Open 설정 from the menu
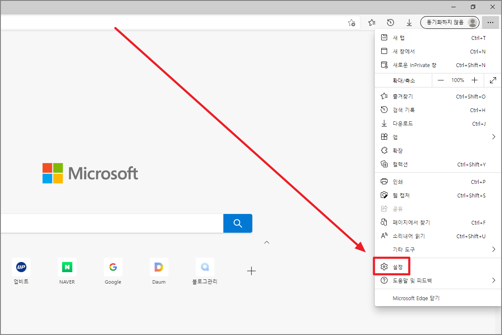This screenshot has width=502, height=335. pyautogui.click(x=437, y=267)
